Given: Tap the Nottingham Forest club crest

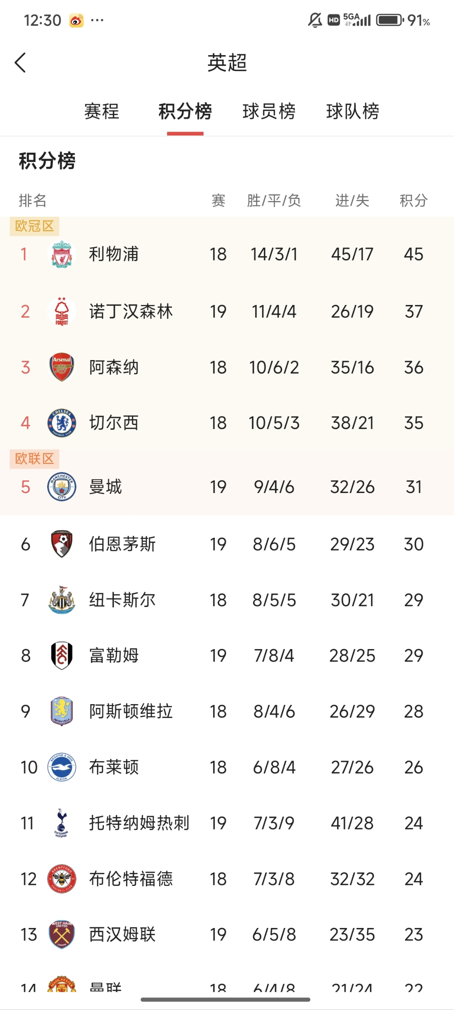Looking at the screenshot, I should click(62, 311).
